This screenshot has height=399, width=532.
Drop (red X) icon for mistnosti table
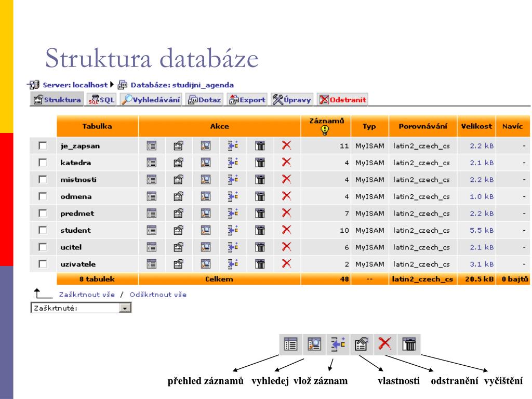click(287, 179)
